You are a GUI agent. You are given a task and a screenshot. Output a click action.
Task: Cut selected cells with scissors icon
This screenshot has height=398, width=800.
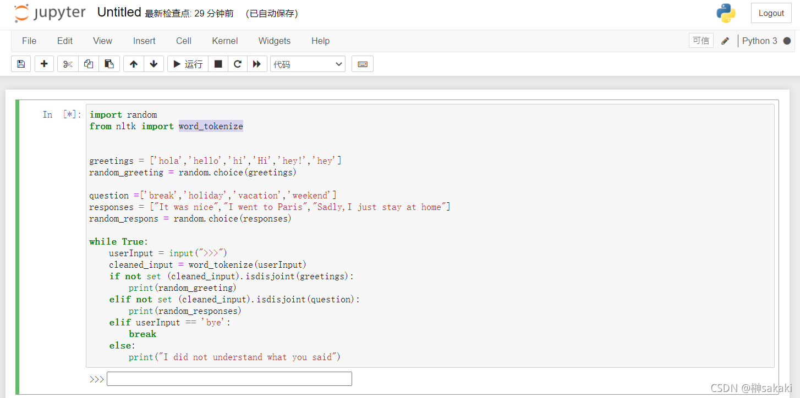click(x=68, y=64)
